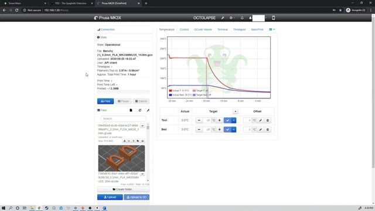Open the extra tabs dropdown

pos(272,29)
